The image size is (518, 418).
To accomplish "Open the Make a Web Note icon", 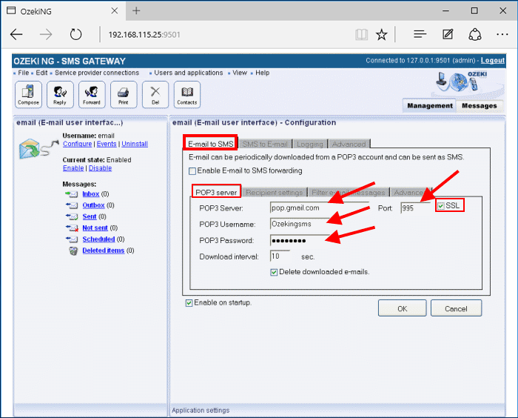I will (448, 34).
